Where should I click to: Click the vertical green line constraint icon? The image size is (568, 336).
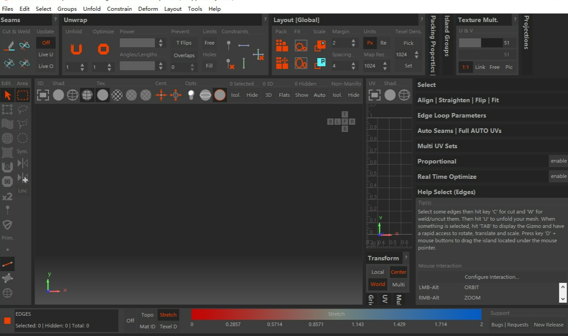244,64
